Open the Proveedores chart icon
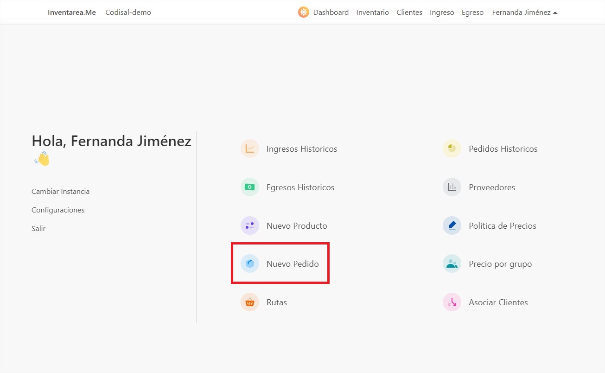This screenshot has width=605, height=373. click(x=452, y=187)
